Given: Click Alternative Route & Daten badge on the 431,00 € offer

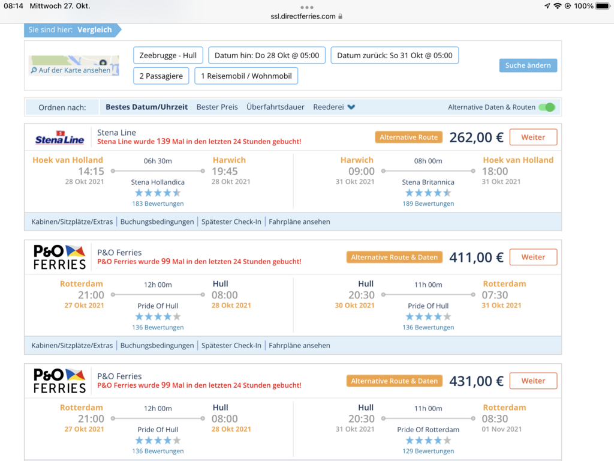Looking at the screenshot, I should pyautogui.click(x=395, y=381).
